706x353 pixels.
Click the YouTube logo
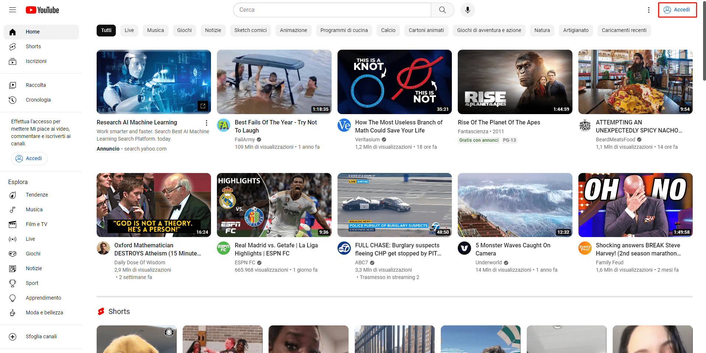coord(42,10)
